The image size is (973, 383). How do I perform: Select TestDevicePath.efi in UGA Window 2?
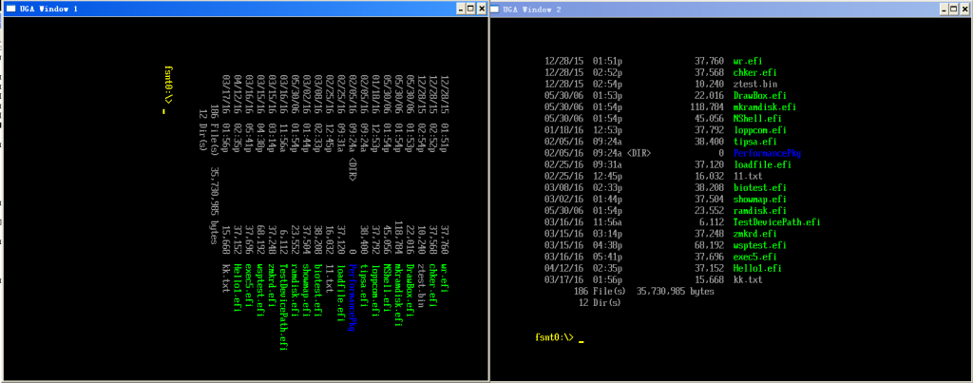point(777,222)
